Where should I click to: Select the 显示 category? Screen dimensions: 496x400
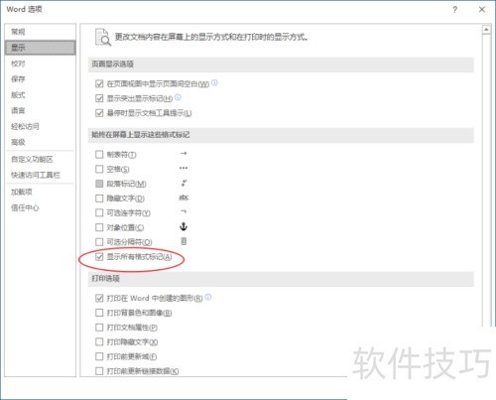pos(40,48)
